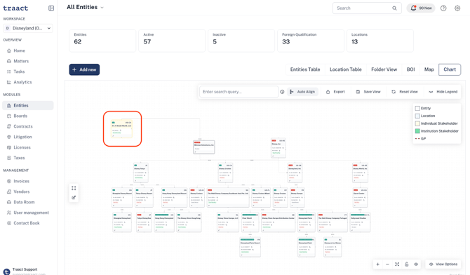Viewport: 470px width, 275px height.
Task: Zoom in with the plus icon
Action: [x=377, y=264]
